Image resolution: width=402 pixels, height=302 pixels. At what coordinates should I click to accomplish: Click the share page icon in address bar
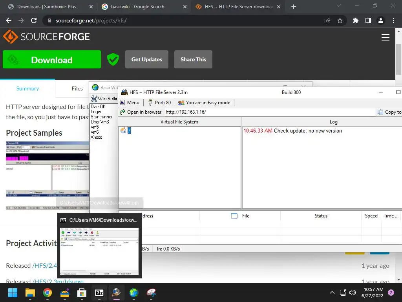(327, 20)
